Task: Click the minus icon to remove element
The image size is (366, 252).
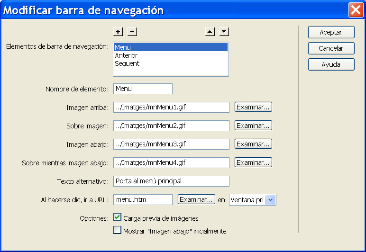Action: (x=132, y=32)
